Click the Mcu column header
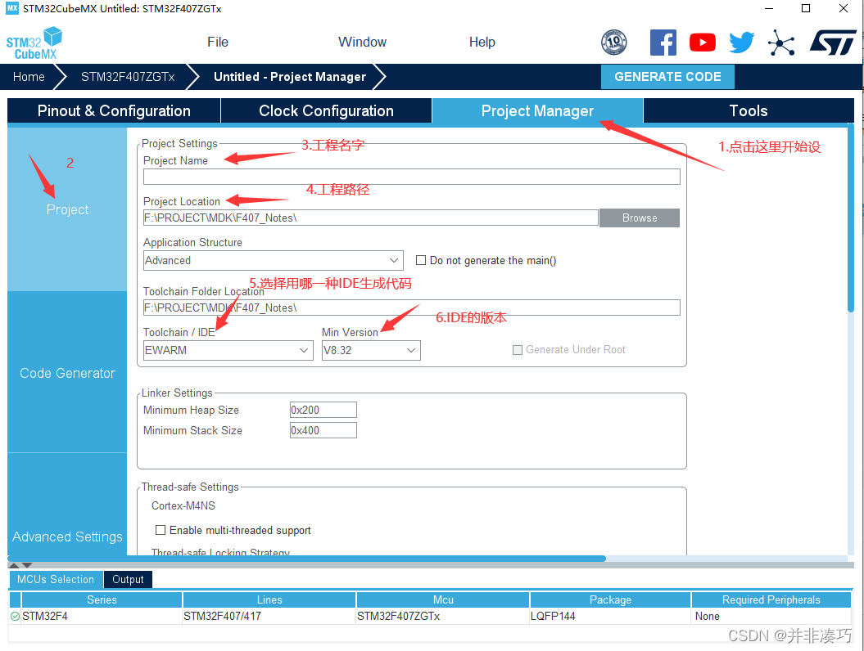This screenshot has width=864, height=651. 443,599
